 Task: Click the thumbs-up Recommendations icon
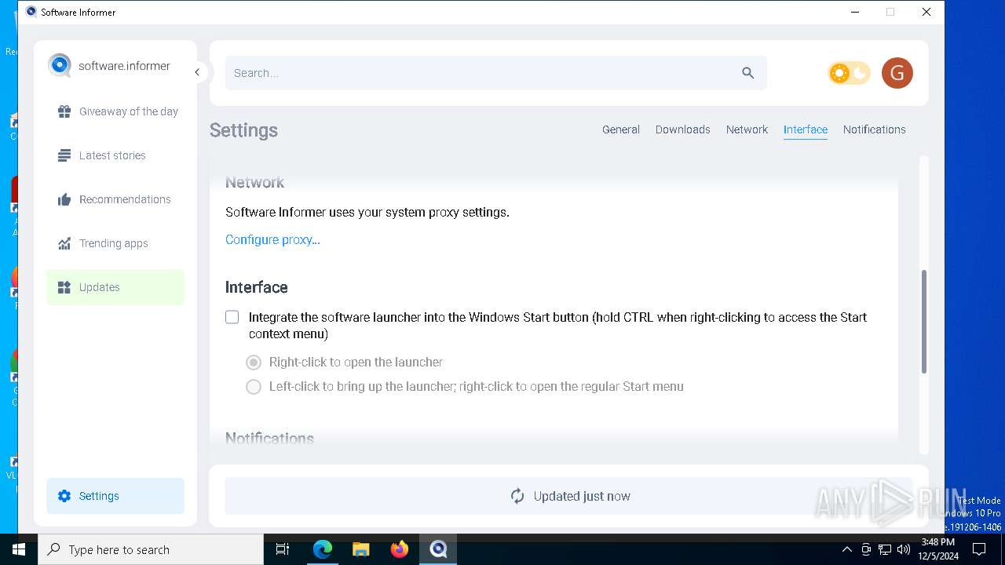pos(64,199)
